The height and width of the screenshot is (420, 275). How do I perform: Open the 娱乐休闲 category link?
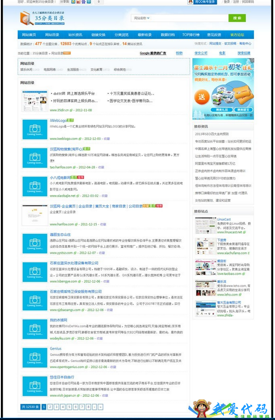26,70
